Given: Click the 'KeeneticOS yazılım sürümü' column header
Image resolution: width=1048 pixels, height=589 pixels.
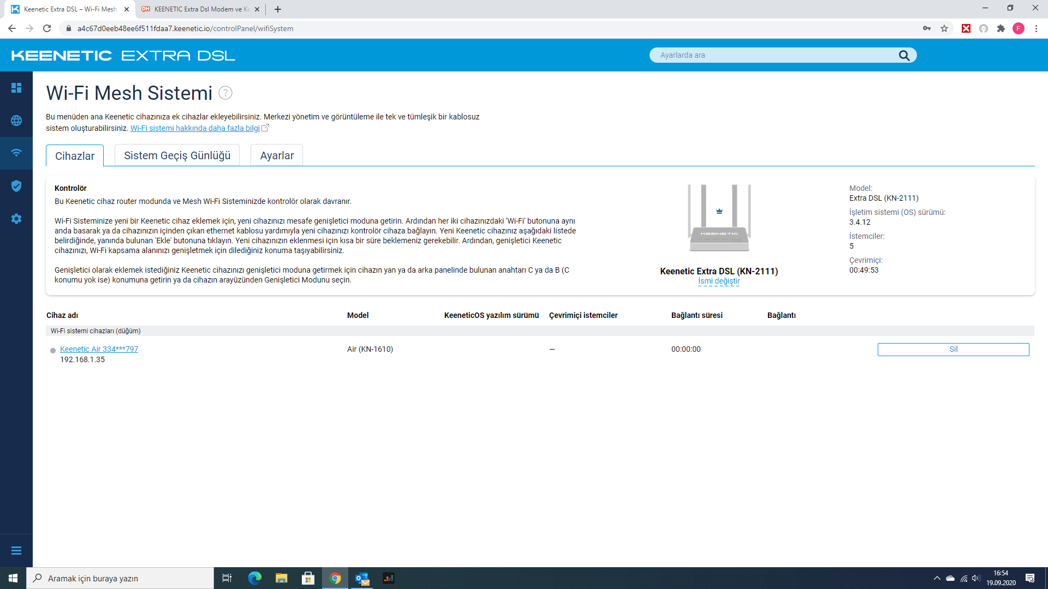Looking at the screenshot, I should tap(491, 315).
